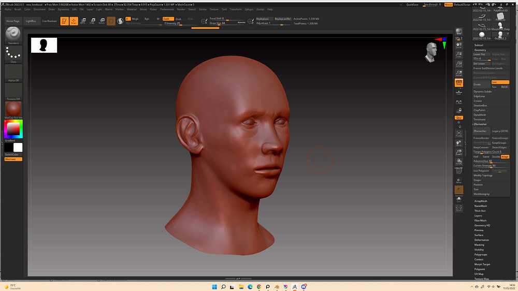Expand the Polygroups section
Viewport: 518px width, 291px height.
481,254
